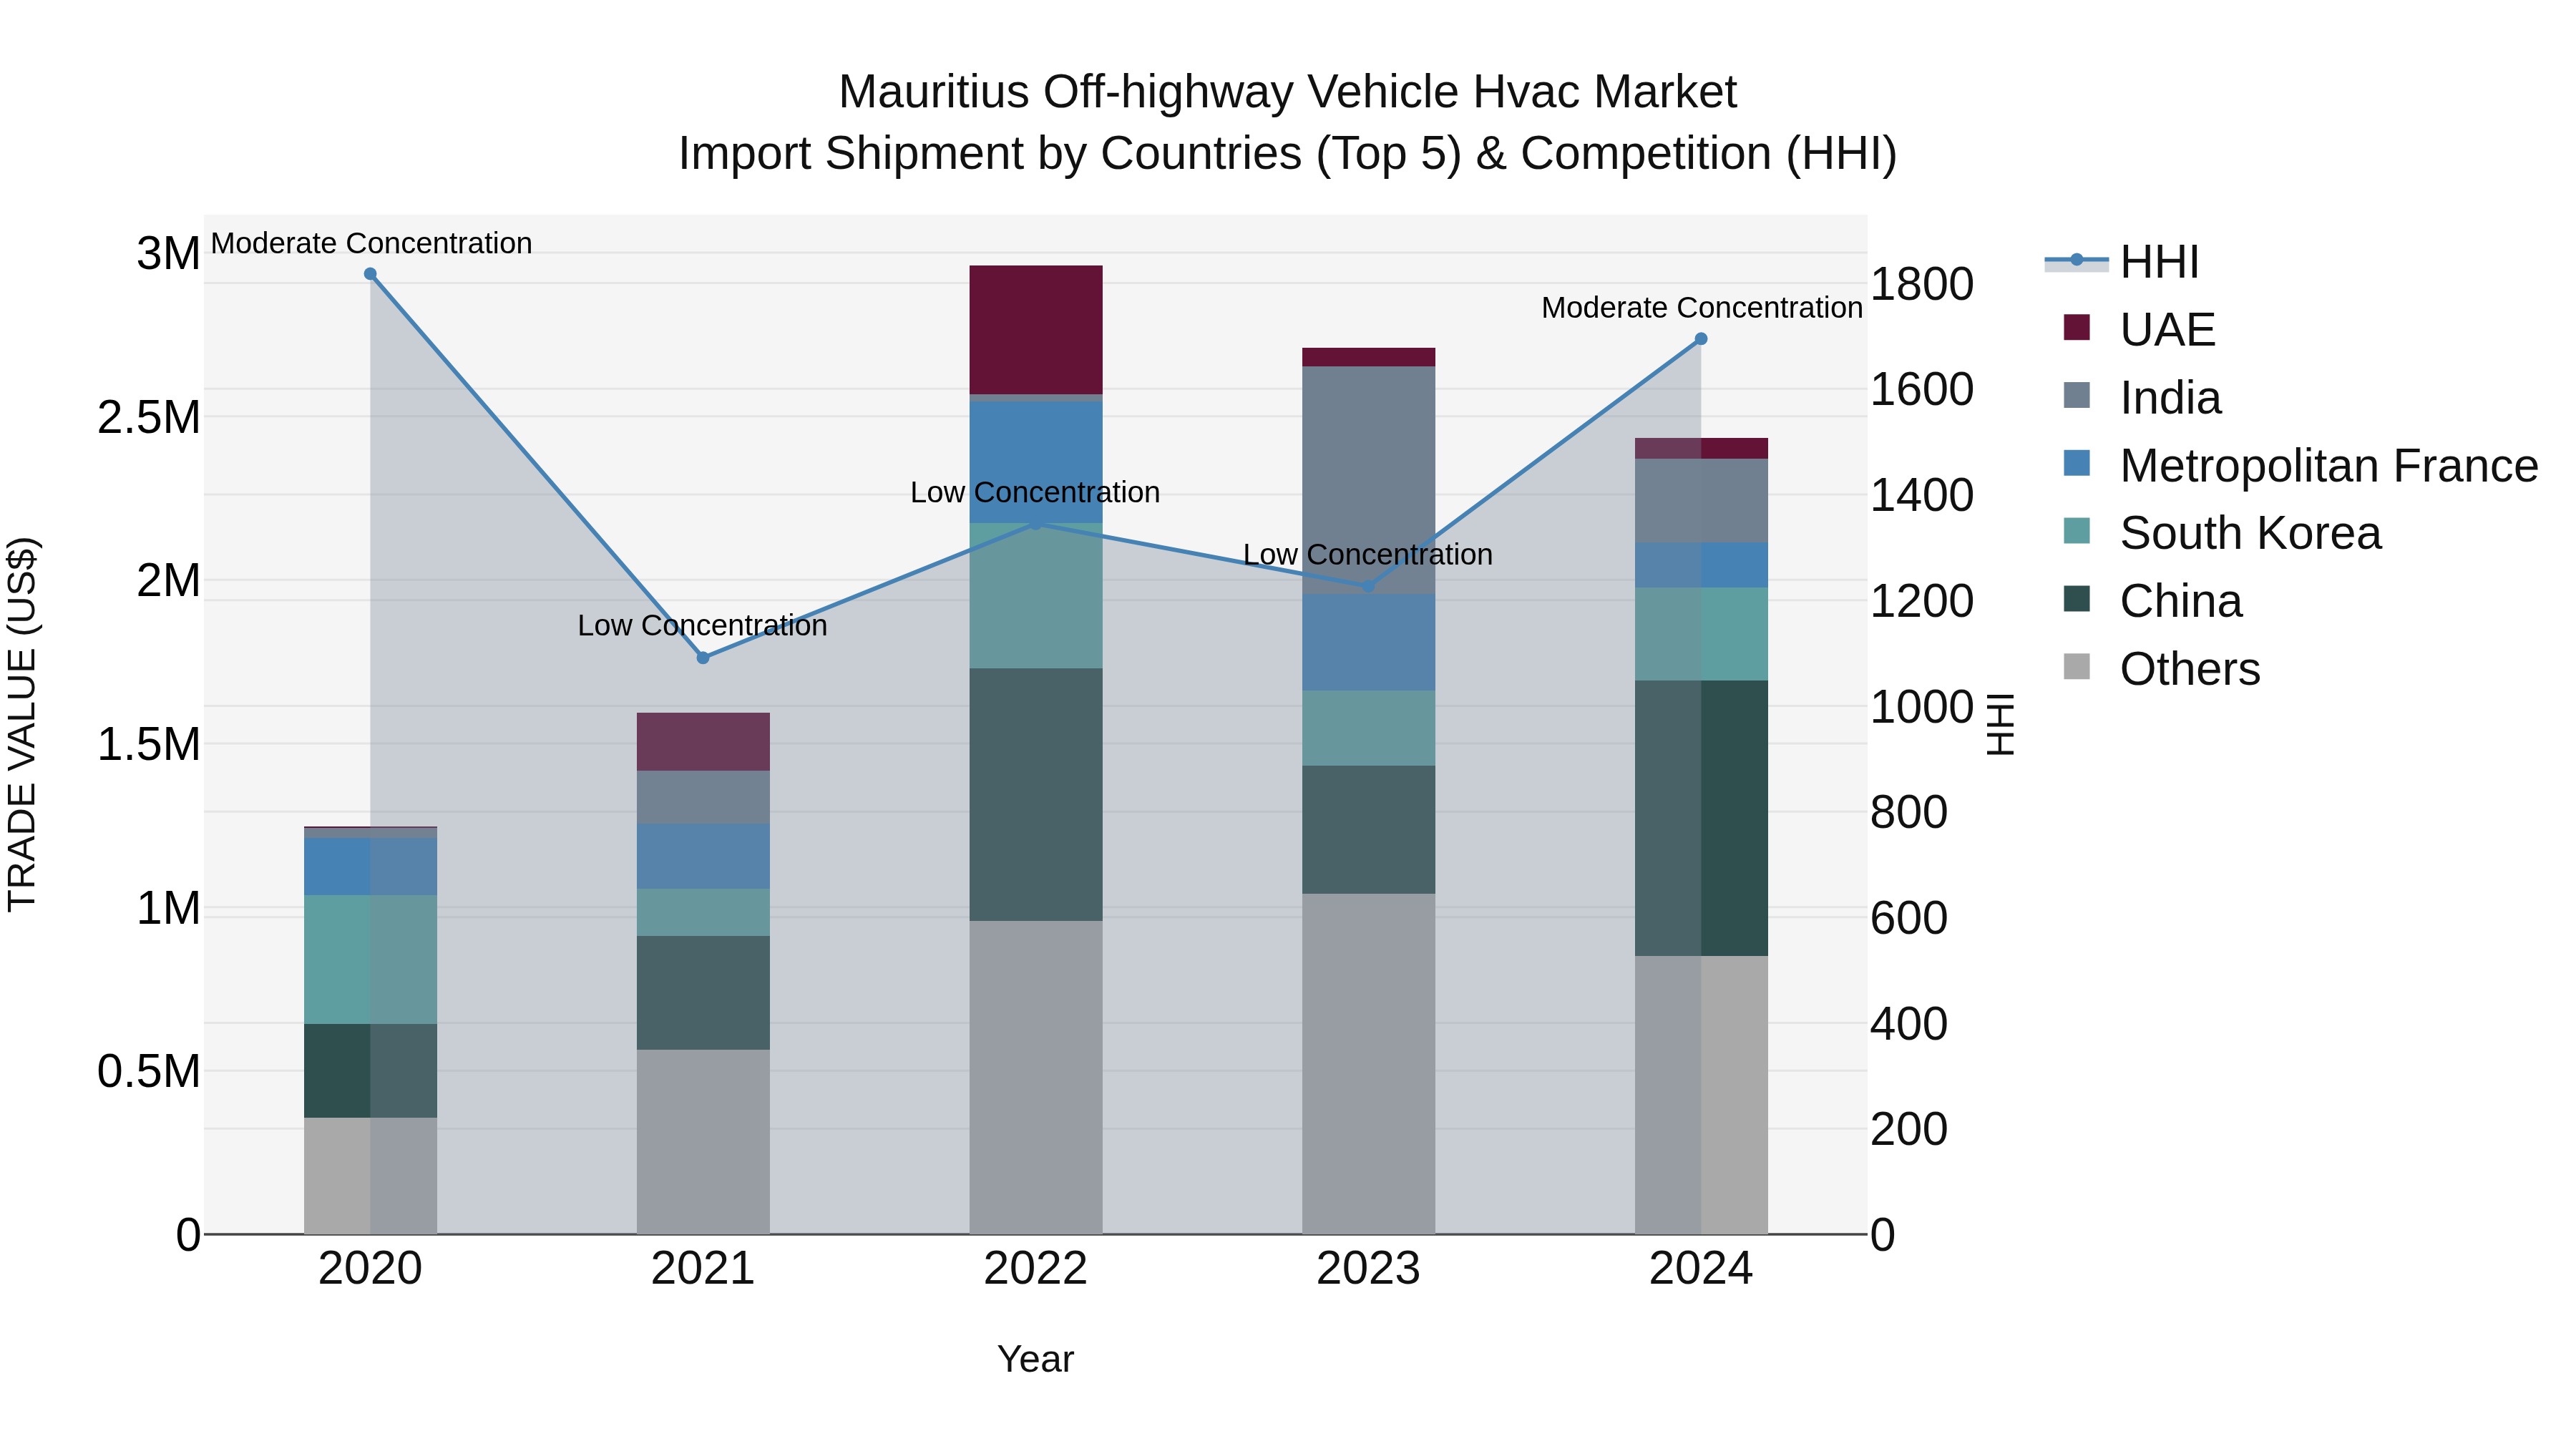Screen dimensions: 2576x1449
Task: Click the 2022 HHI data point
Action: coord(1036,523)
